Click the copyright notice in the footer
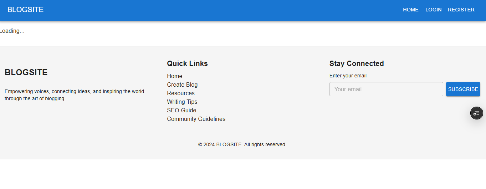This screenshot has height=189, width=486. pos(242,144)
